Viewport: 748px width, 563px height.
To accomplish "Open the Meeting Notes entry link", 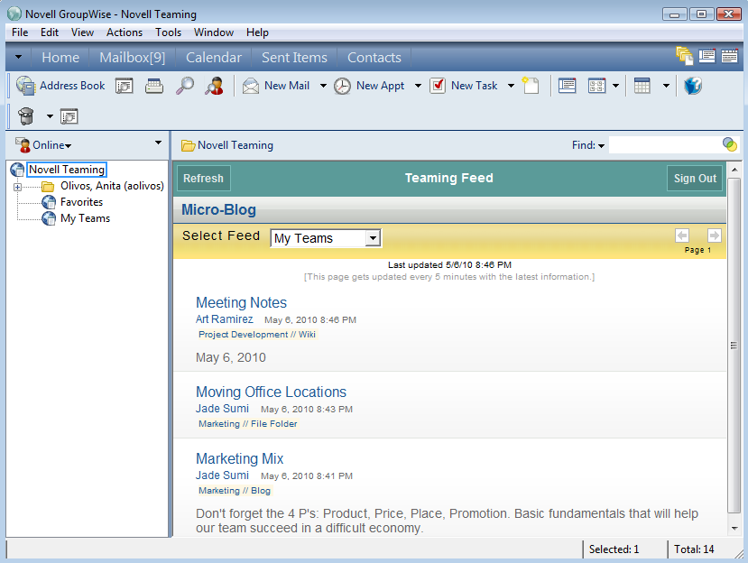I will (242, 302).
